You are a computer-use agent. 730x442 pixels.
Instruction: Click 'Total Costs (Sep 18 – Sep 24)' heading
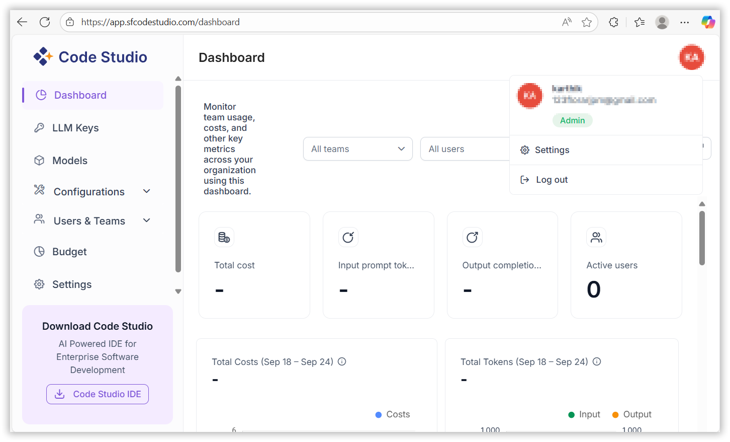click(x=272, y=362)
